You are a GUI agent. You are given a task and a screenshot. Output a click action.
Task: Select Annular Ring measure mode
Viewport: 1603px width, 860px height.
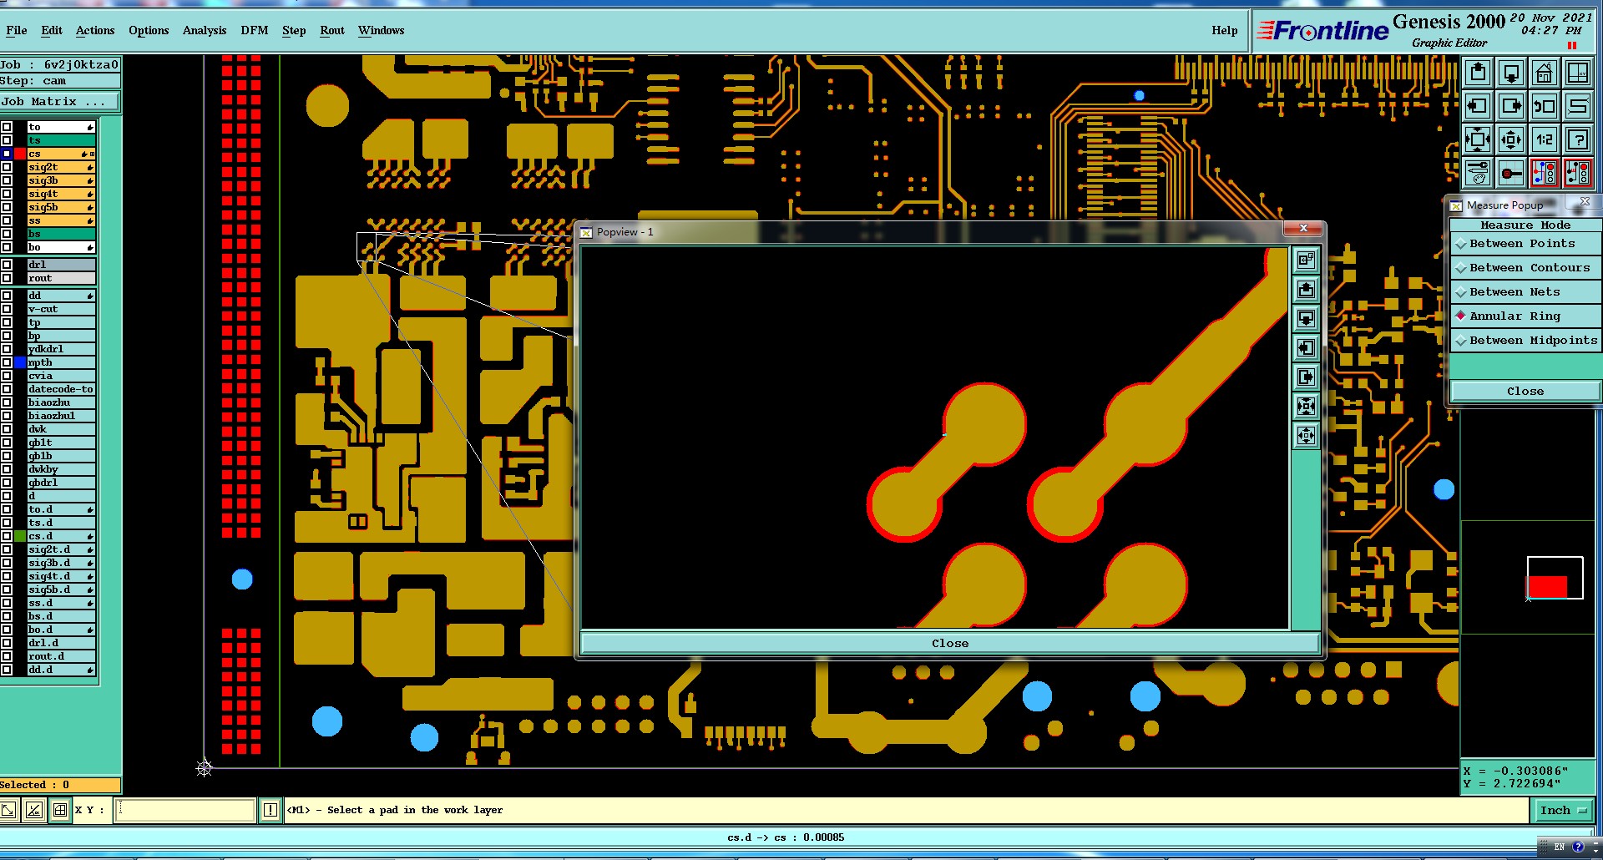tap(1525, 316)
